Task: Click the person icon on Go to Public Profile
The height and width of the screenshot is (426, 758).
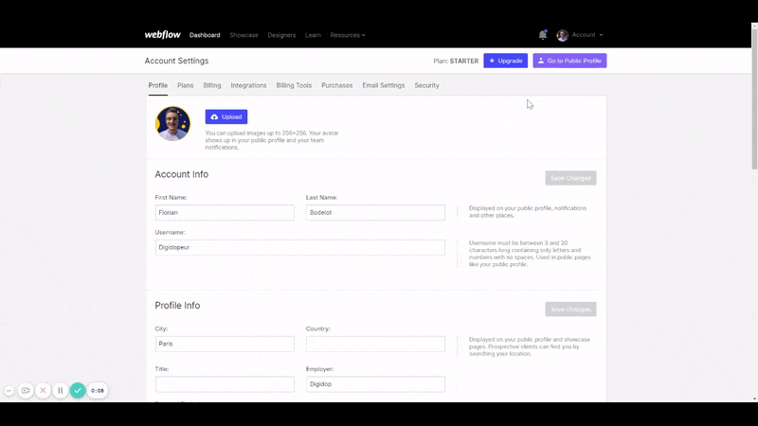Action: pos(540,61)
